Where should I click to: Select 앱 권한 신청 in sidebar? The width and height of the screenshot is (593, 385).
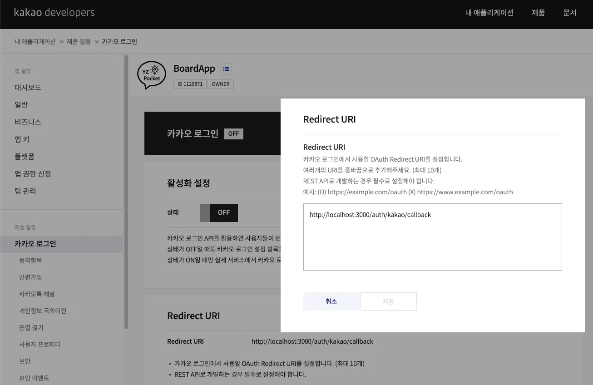point(33,174)
